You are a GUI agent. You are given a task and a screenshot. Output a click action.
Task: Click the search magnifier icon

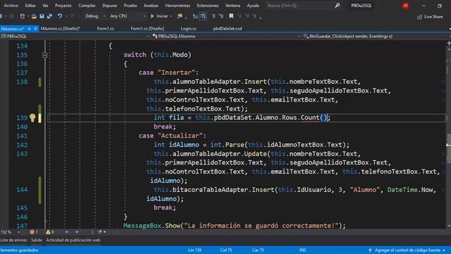click(337, 6)
